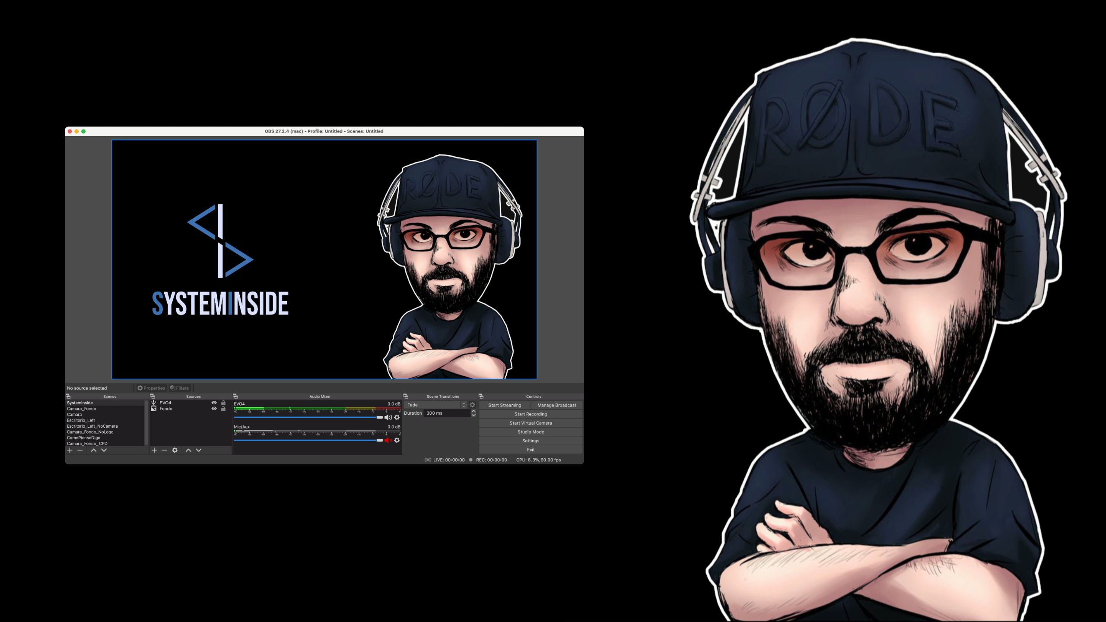Increase transition duration with up arrow
1106x622 pixels.
(x=474, y=411)
